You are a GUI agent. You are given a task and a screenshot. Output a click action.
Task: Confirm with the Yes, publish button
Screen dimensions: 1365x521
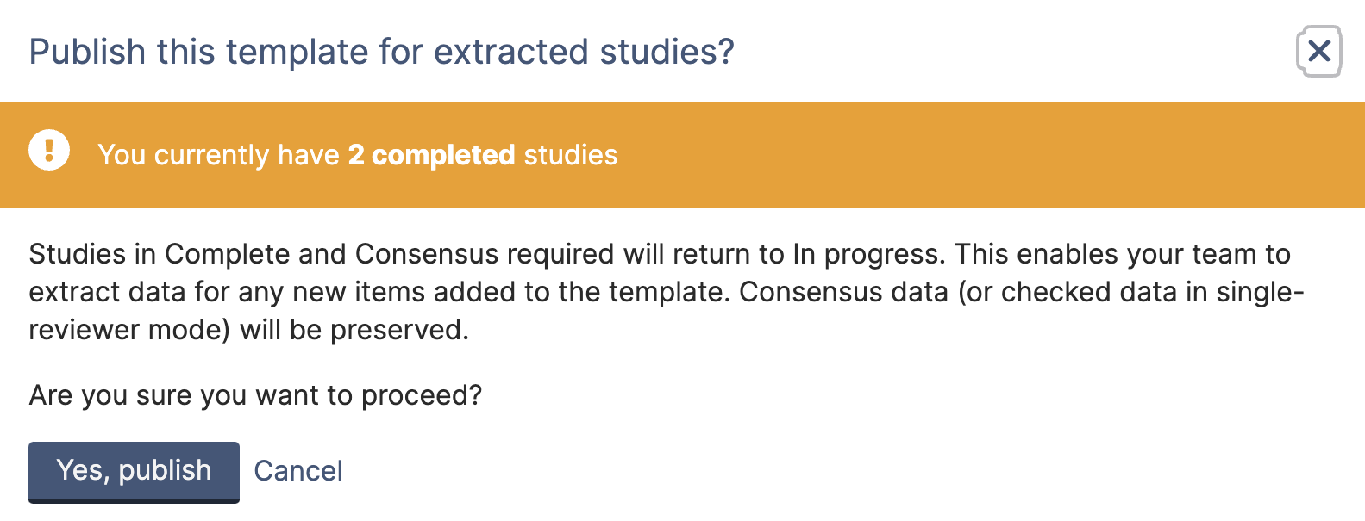click(134, 471)
